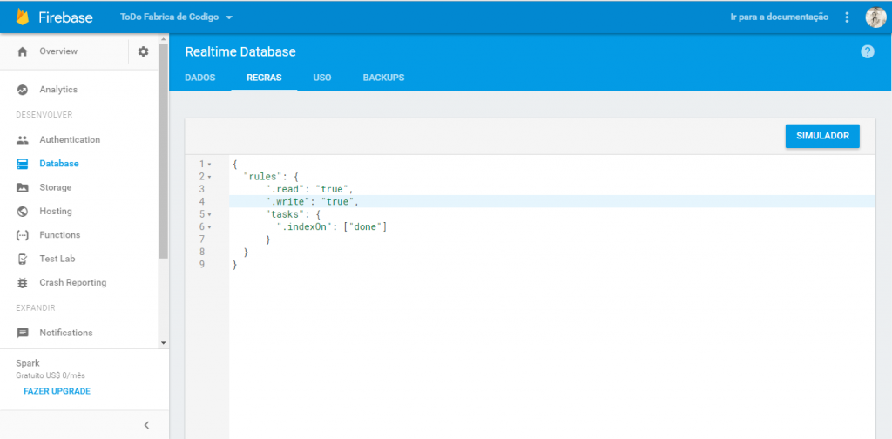Image resolution: width=892 pixels, height=439 pixels.
Task: Click the Crash Reporting bug icon
Action: (x=23, y=283)
